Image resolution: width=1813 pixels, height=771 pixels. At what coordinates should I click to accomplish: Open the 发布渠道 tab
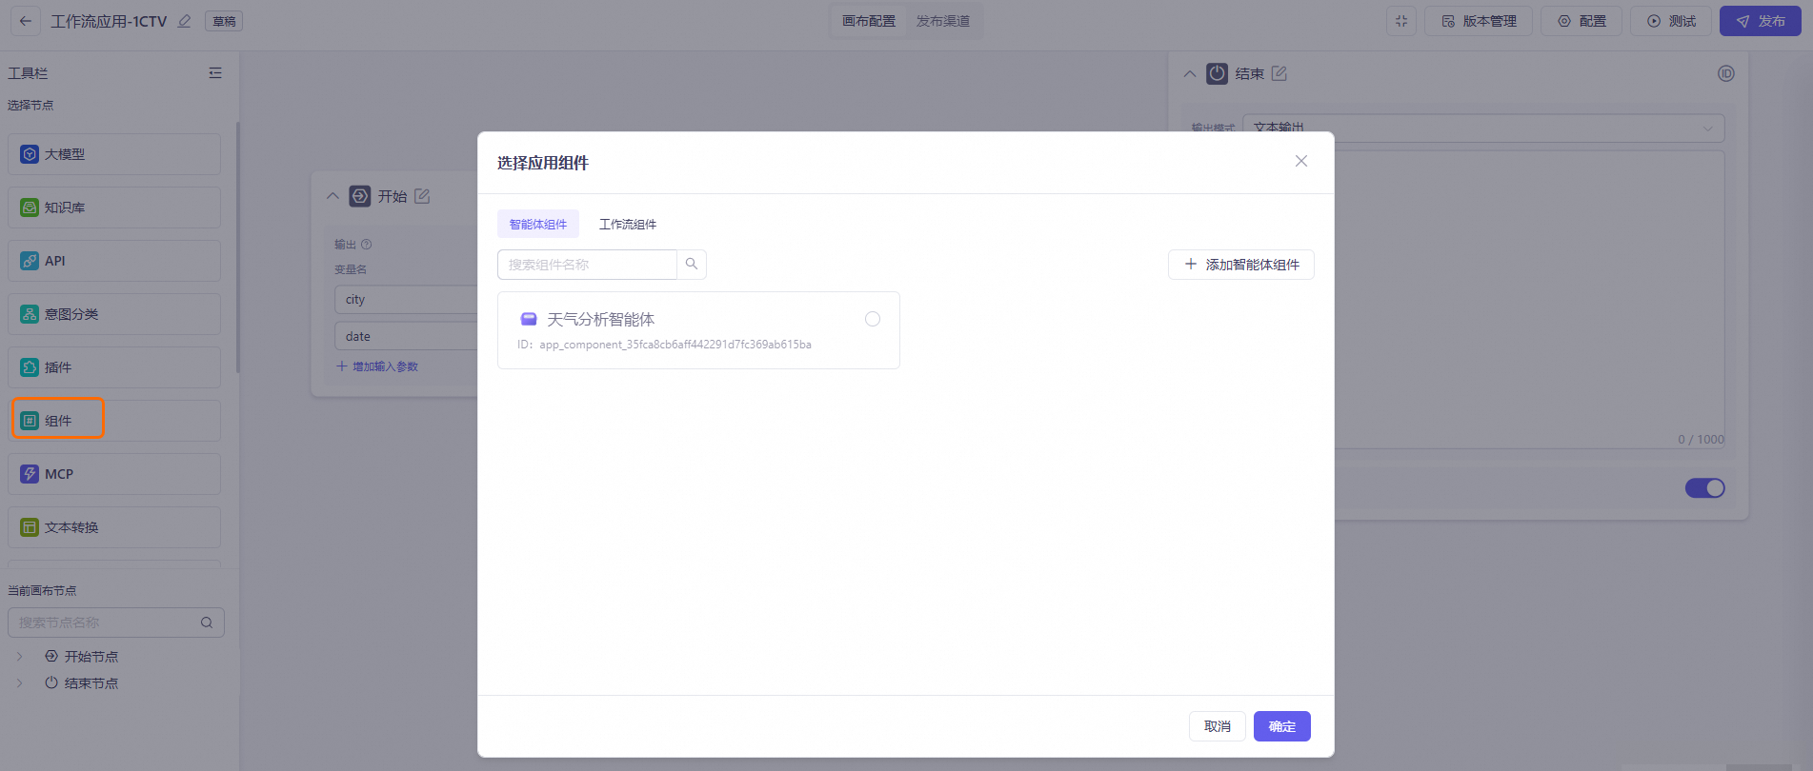943,21
